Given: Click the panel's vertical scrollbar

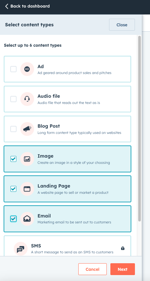Looking at the screenshot, I should point(140,129).
